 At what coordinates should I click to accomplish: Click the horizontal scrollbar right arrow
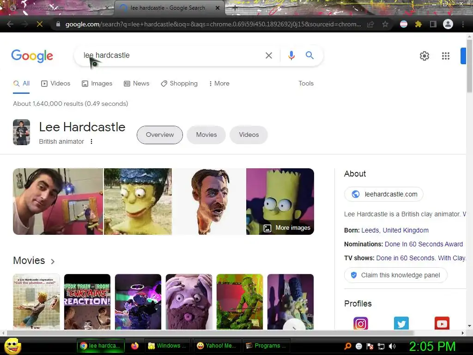tap(462, 333)
